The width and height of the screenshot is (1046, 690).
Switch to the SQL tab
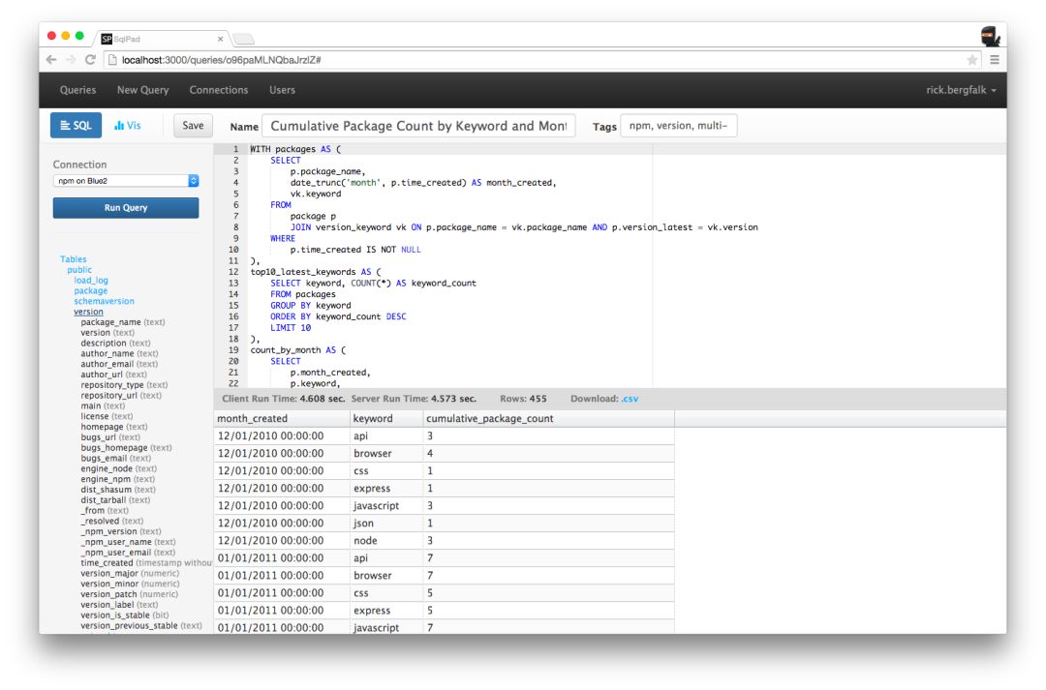[77, 126]
